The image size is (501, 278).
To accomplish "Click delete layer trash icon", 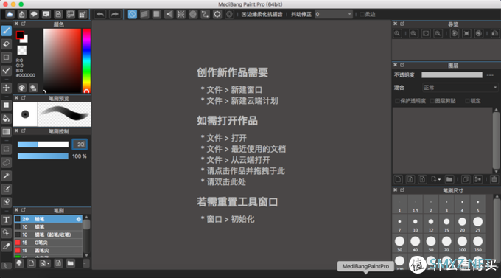I will [494, 179].
